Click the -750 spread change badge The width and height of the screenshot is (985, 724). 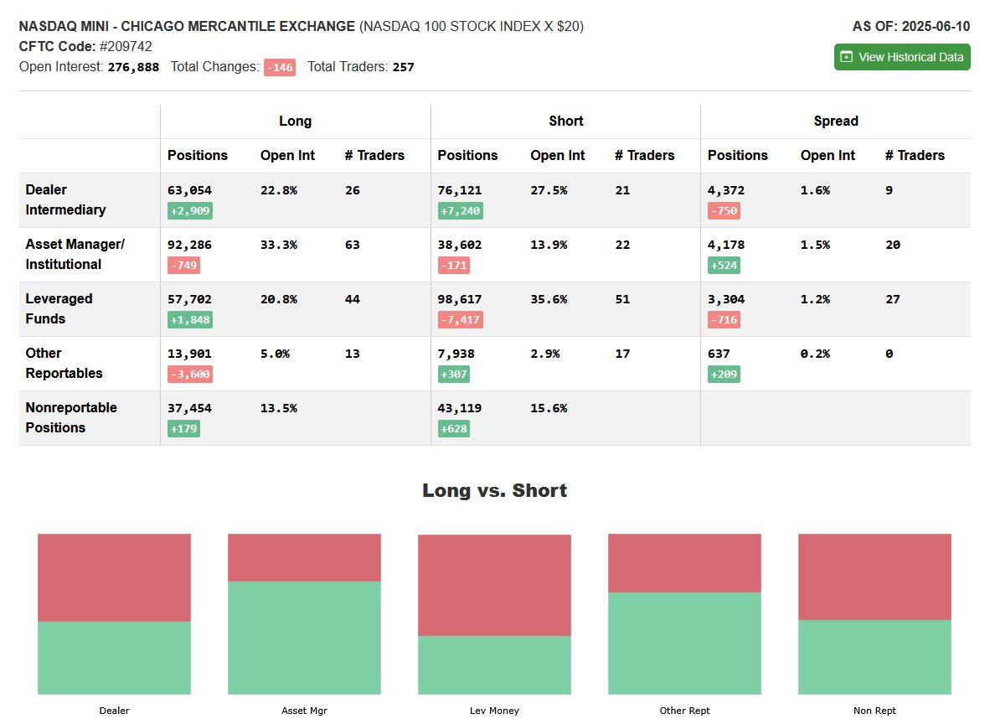coord(724,210)
